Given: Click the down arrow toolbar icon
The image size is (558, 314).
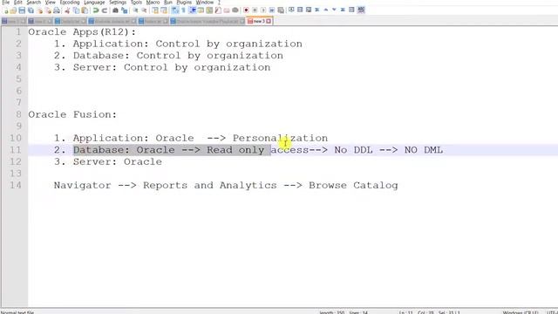Looking at the screenshot, I should coord(334,10).
